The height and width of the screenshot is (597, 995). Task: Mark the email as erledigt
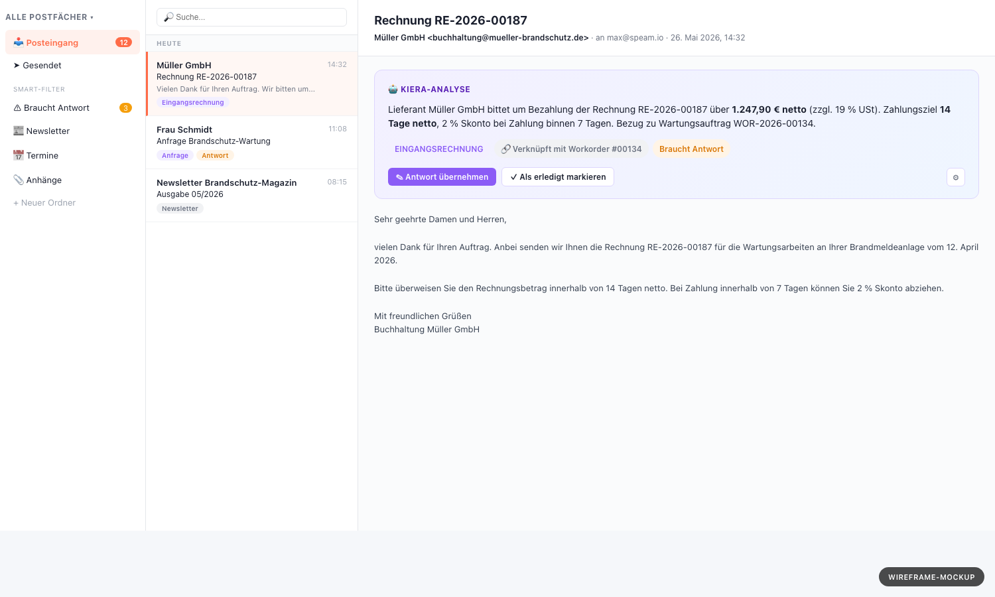pos(558,177)
